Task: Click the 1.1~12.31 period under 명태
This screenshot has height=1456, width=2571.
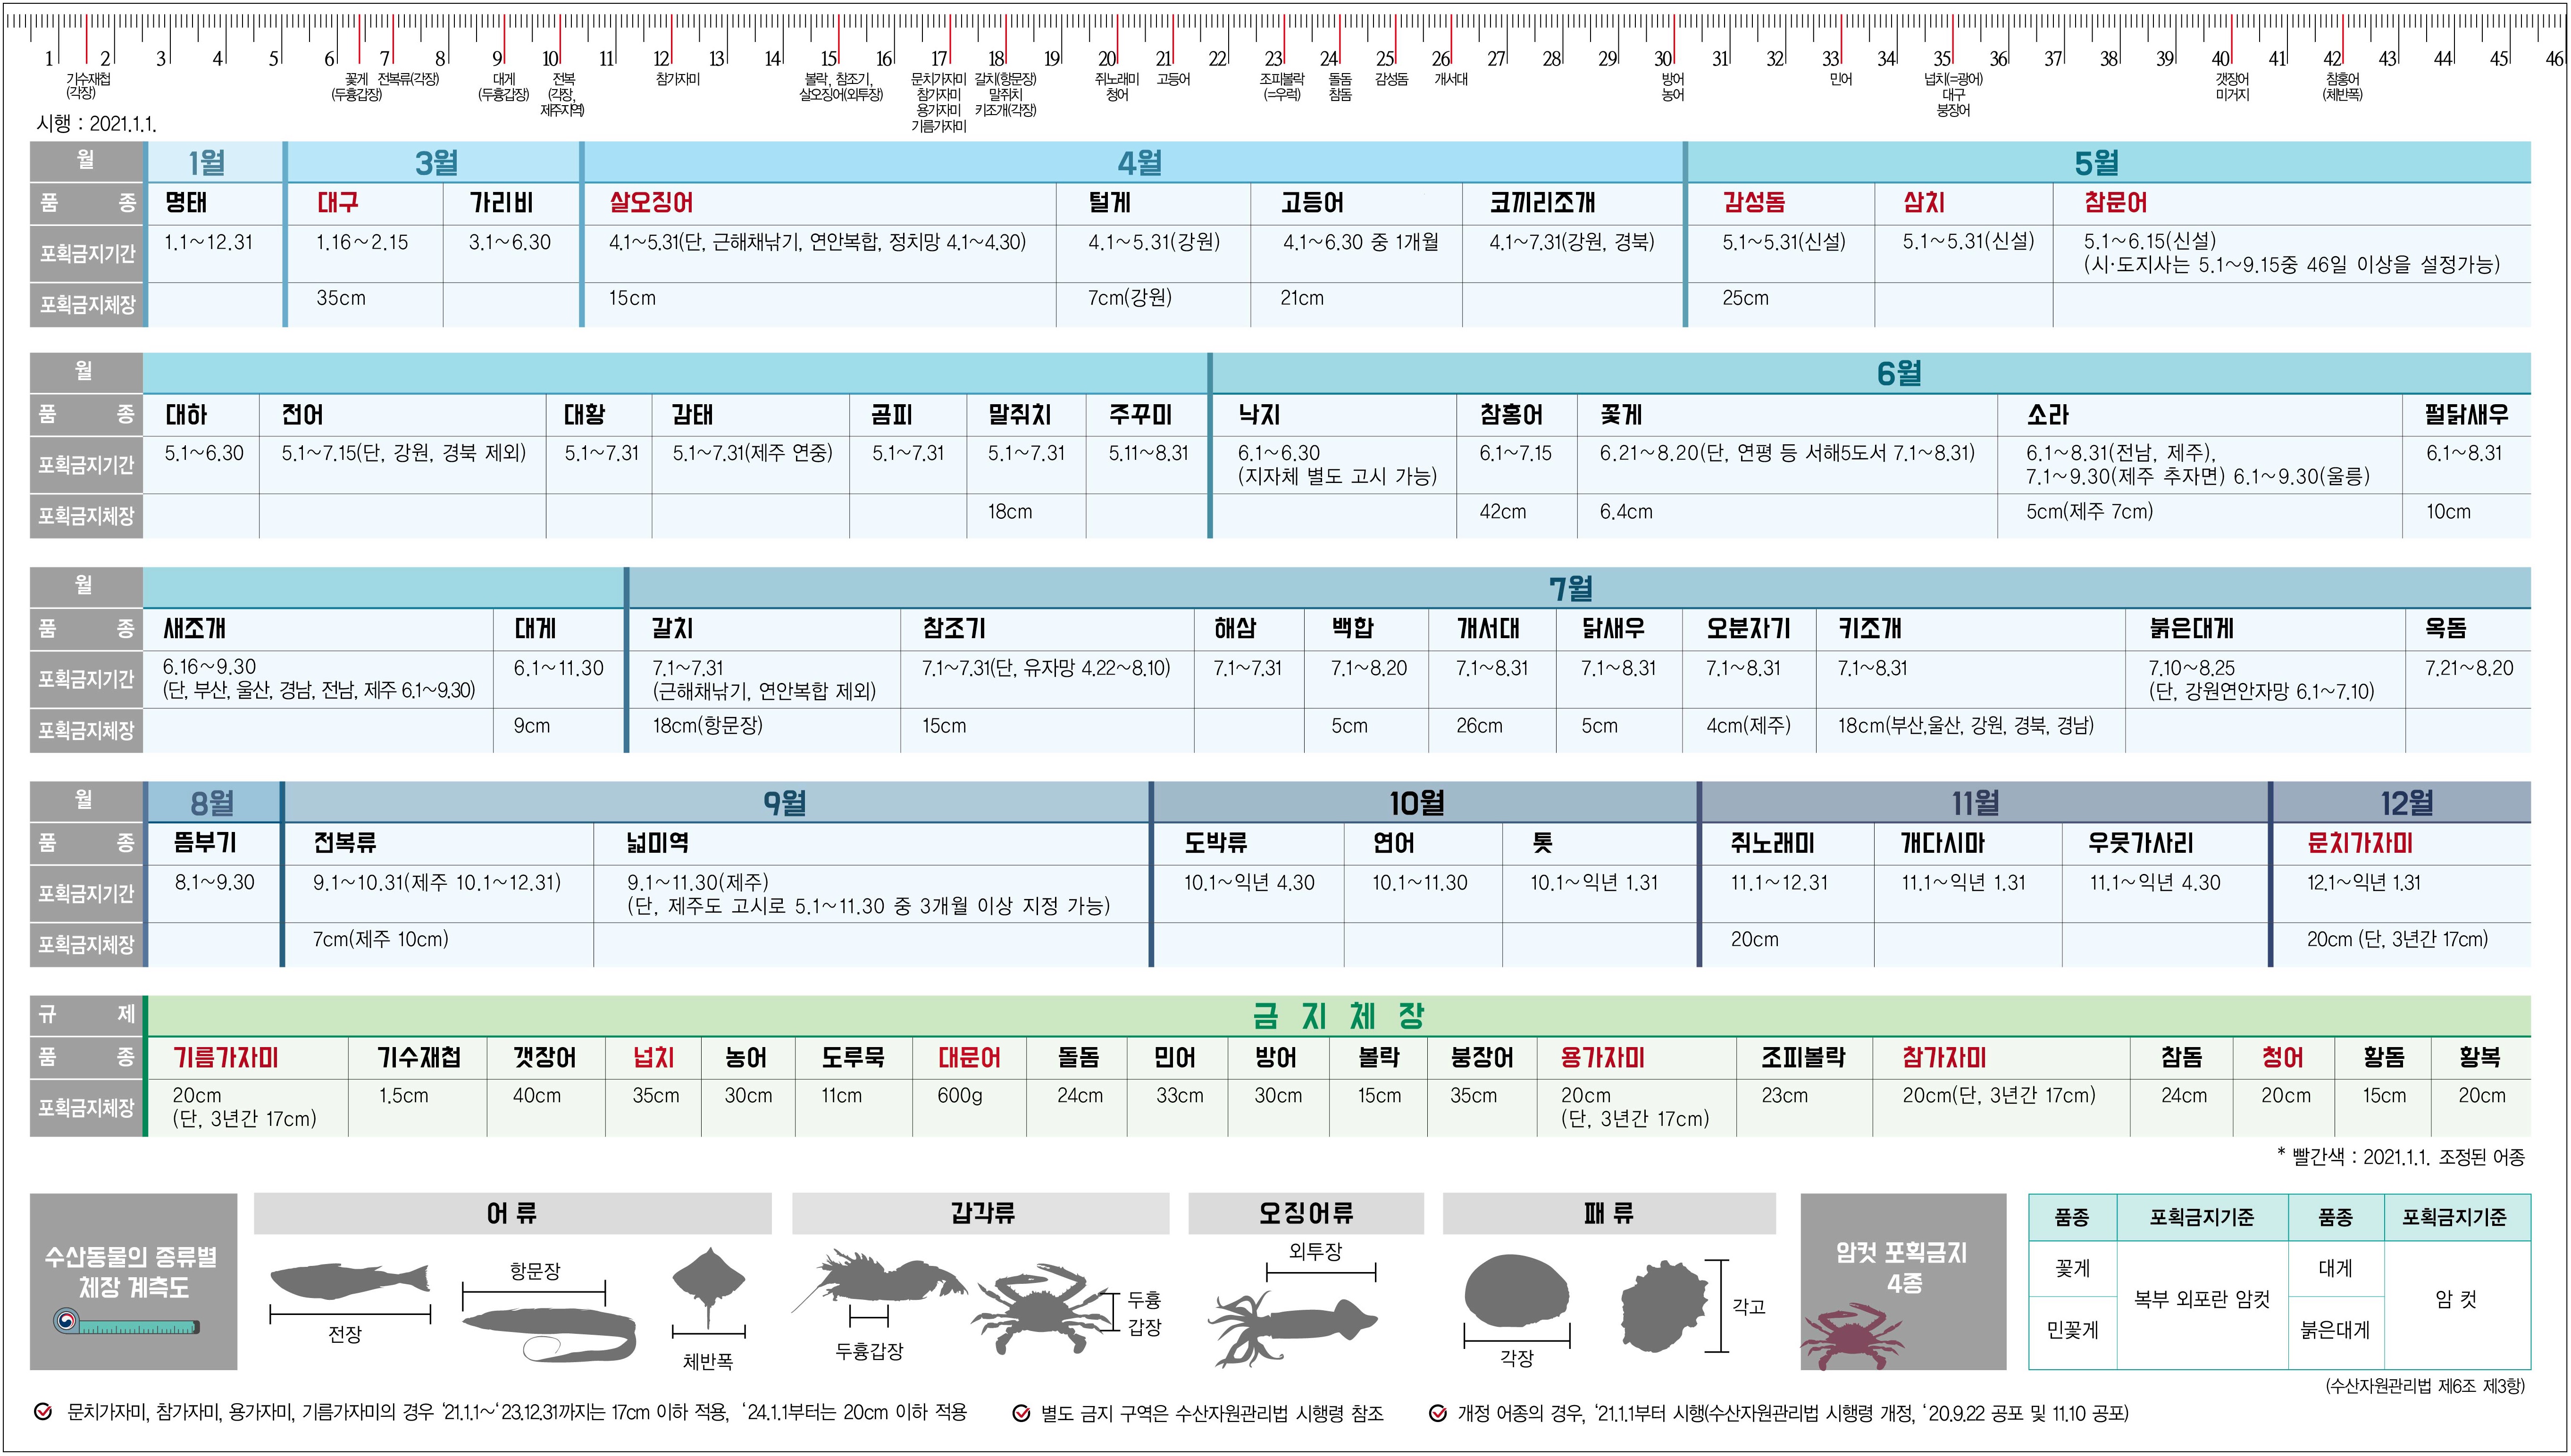Action: click(208, 243)
